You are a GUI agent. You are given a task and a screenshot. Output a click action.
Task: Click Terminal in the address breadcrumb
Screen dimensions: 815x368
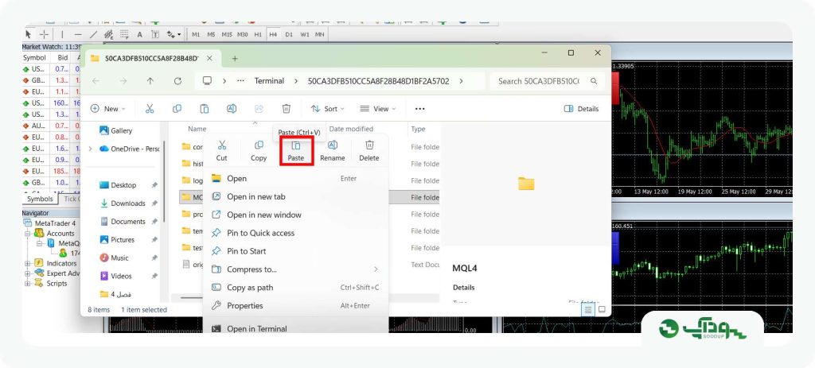(269, 81)
